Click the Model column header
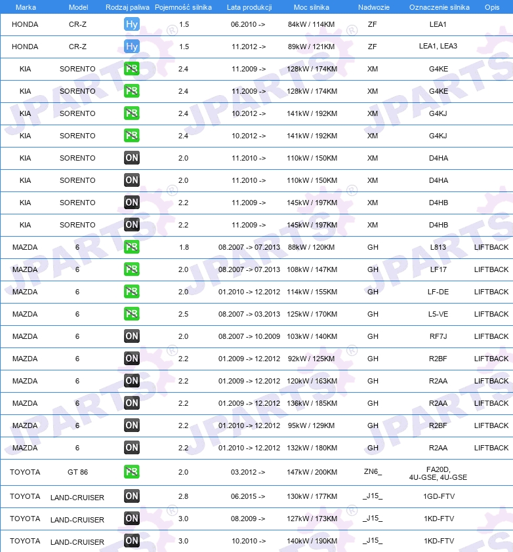The height and width of the screenshot is (552, 513). coord(78,7)
